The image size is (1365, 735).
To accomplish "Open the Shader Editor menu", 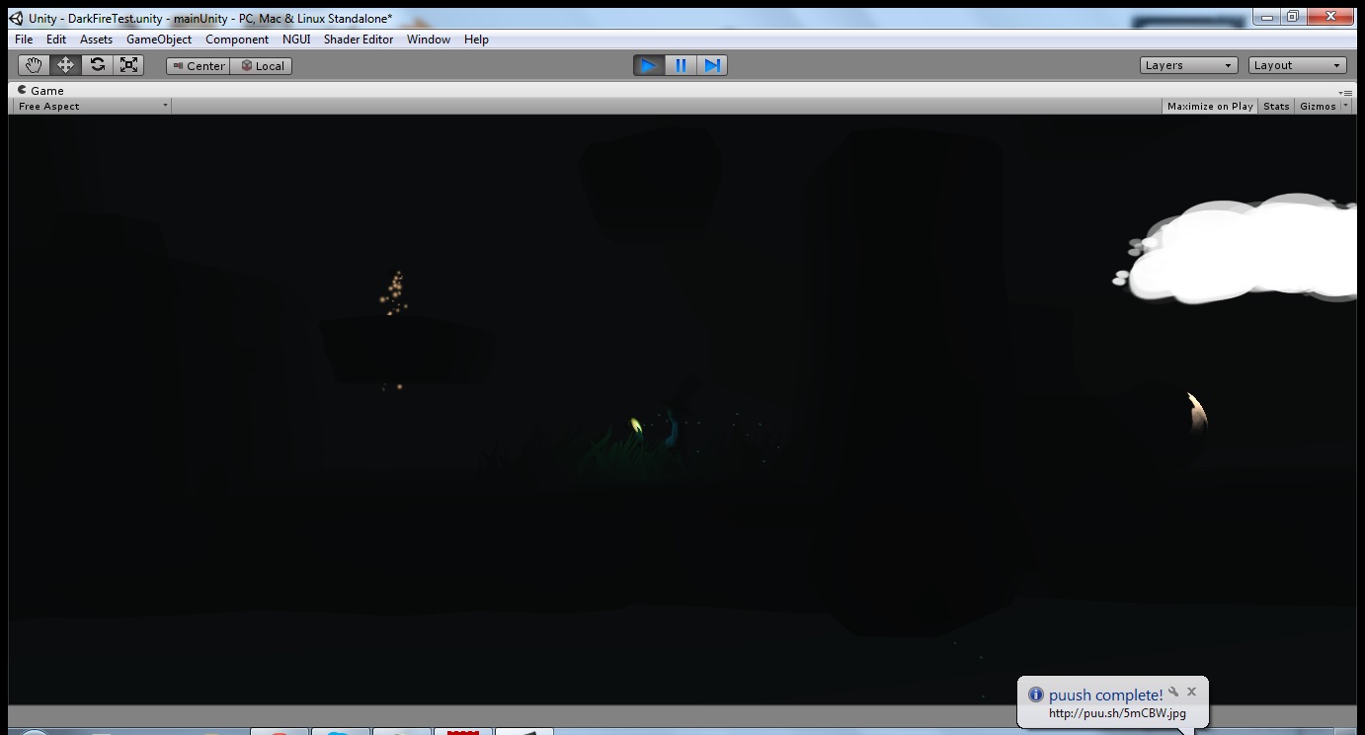I will pos(359,40).
